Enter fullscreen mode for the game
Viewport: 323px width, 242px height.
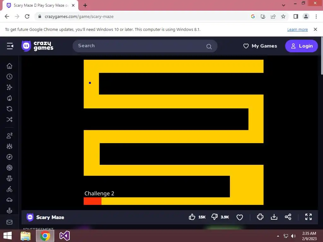click(308, 217)
